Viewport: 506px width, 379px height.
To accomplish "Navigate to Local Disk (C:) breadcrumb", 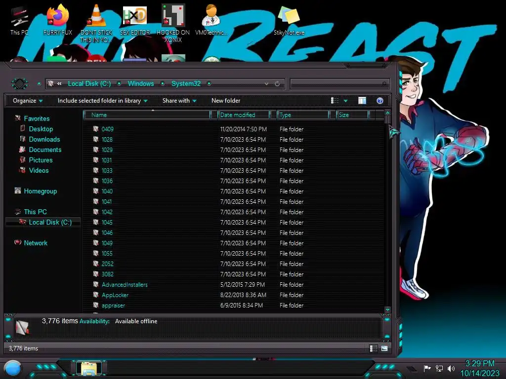I will point(89,84).
